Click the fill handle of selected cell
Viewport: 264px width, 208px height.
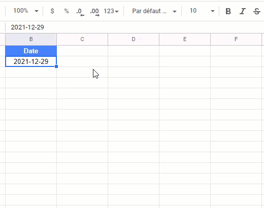coord(56,66)
